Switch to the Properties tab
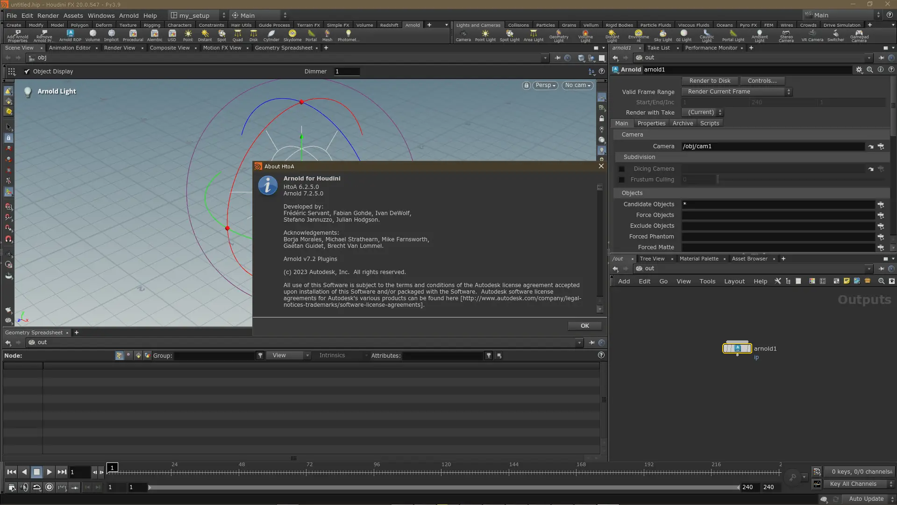The height and width of the screenshot is (505, 897). pyautogui.click(x=651, y=123)
